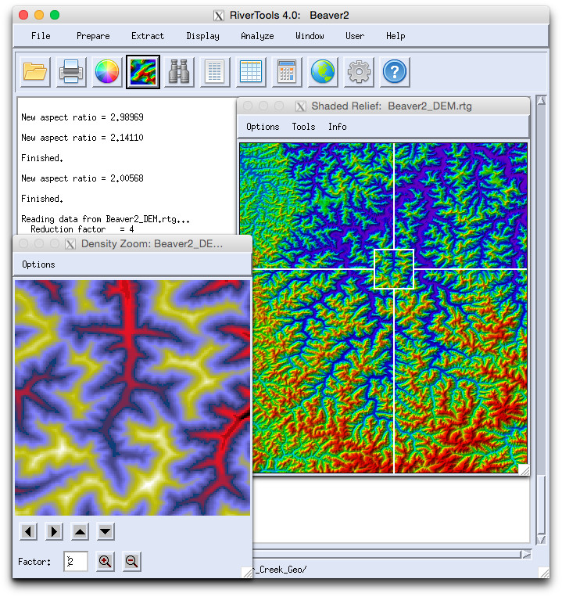Click the spreadsheet table icon
Image resolution: width=562 pixels, height=597 pixels.
[251, 73]
